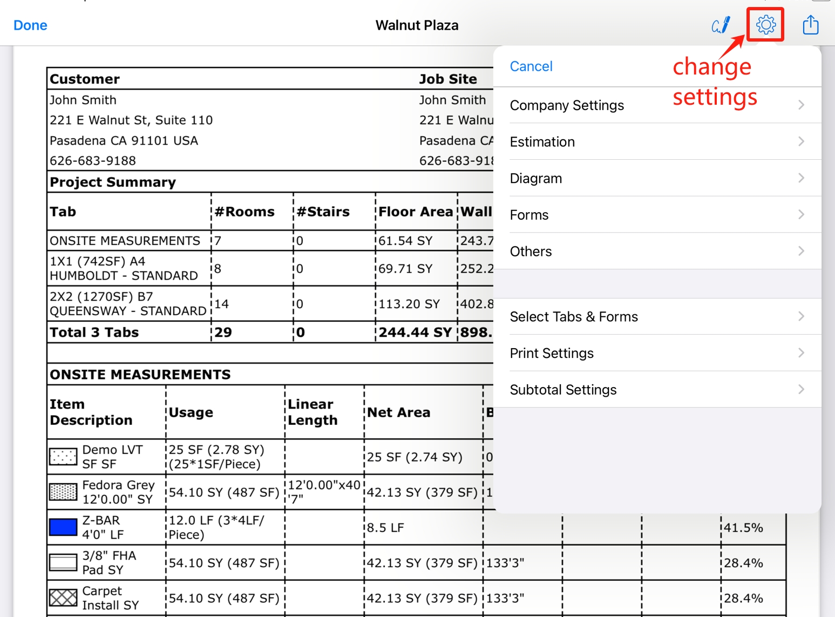Open Select Tabs & Forms row

point(657,317)
